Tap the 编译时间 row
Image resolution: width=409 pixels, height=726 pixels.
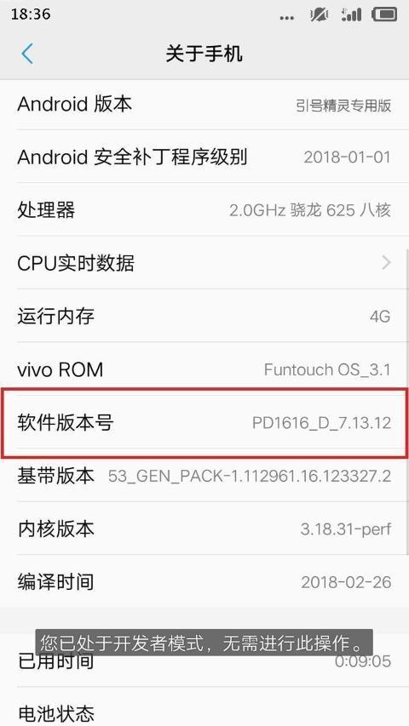pos(204,581)
